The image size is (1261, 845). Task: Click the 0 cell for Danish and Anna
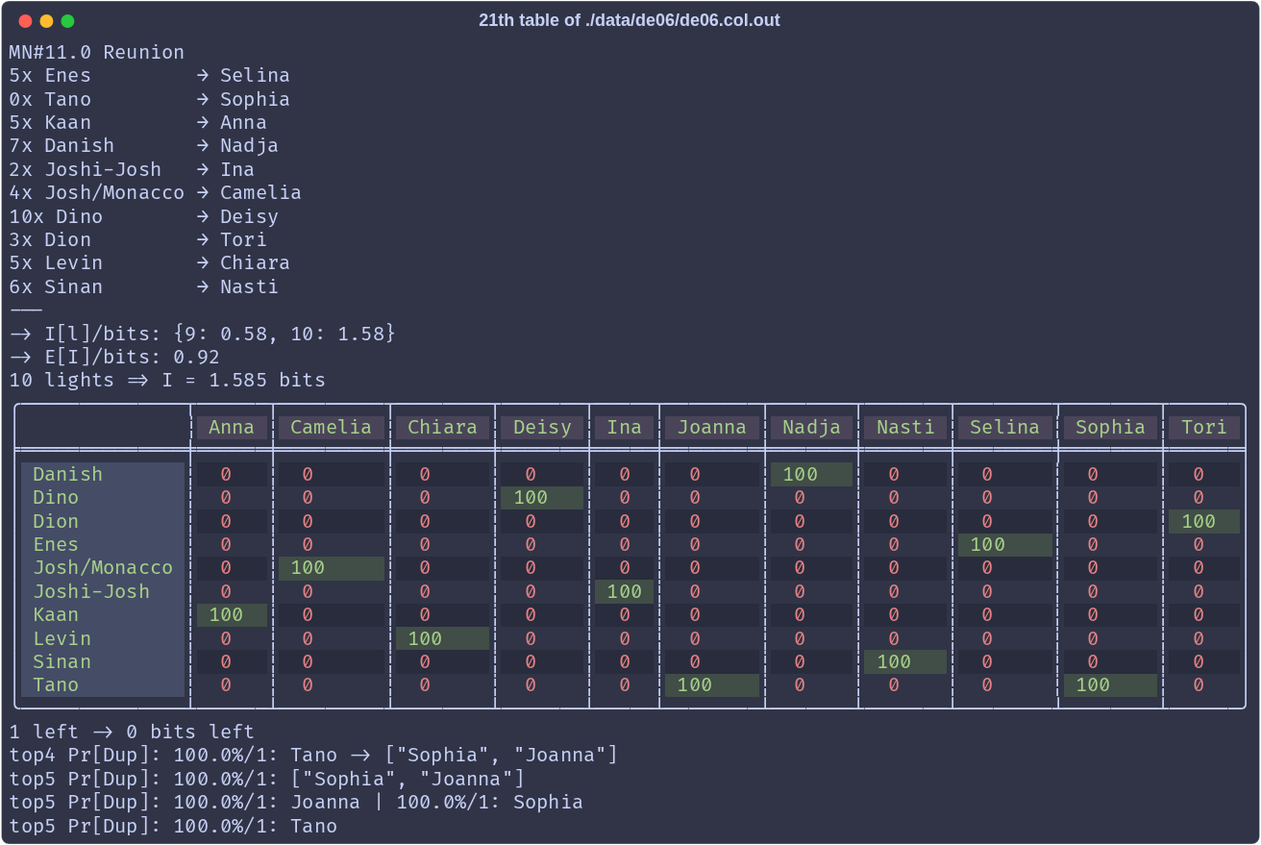tap(232, 474)
